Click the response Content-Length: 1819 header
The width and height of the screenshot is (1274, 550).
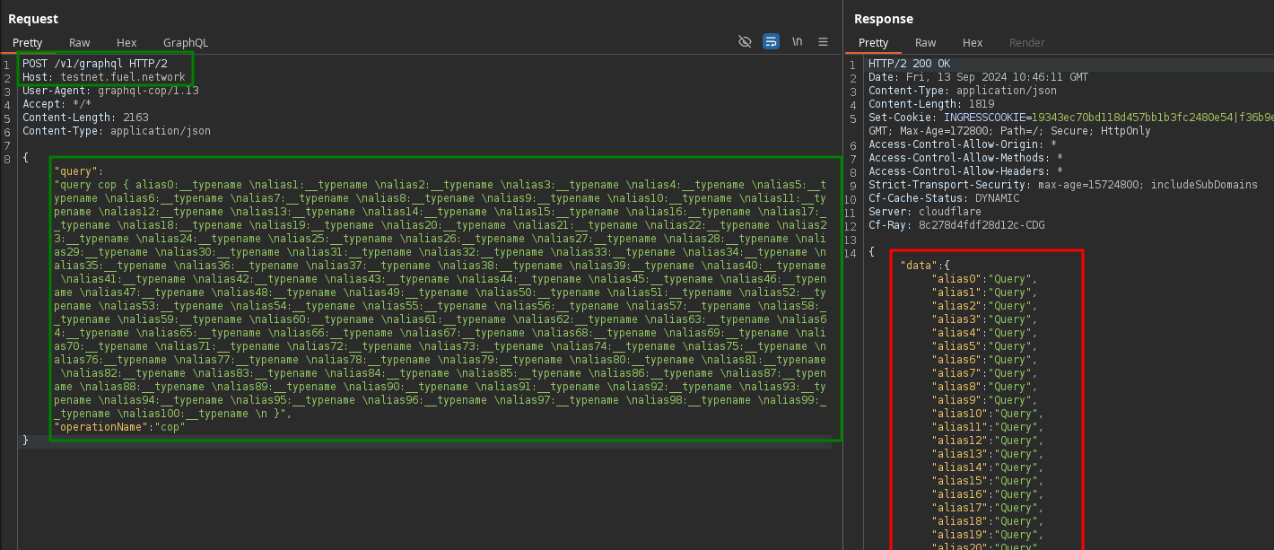click(x=931, y=104)
